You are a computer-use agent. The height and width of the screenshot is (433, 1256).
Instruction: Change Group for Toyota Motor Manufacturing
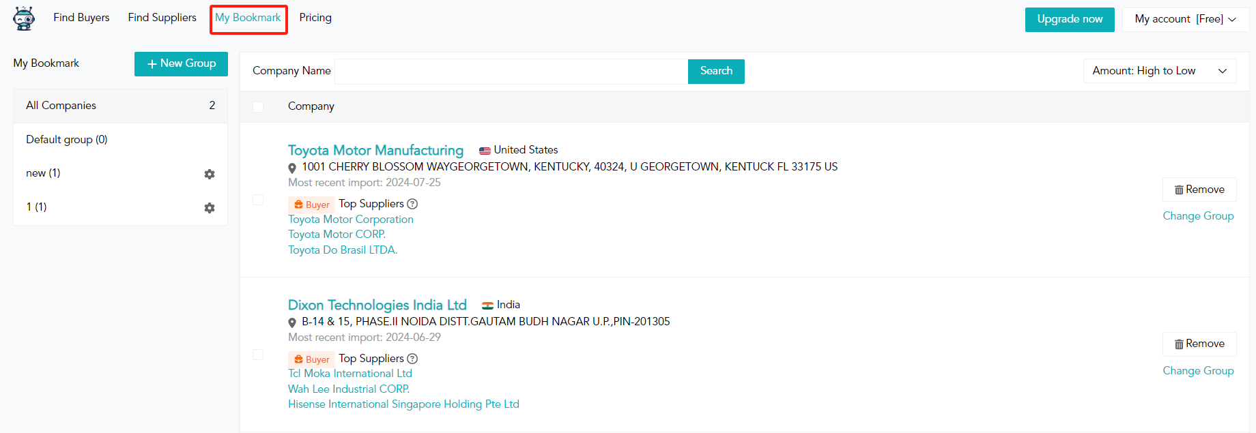click(1198, 216)
